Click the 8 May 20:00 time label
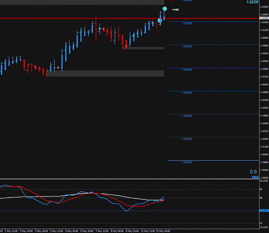This screenshot has height=233, width=269. coord(132,231)
